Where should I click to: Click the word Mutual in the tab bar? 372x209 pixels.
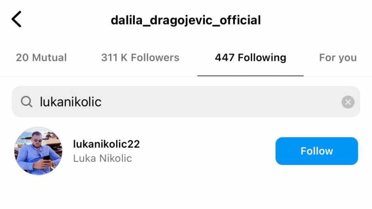click(49, 57)
